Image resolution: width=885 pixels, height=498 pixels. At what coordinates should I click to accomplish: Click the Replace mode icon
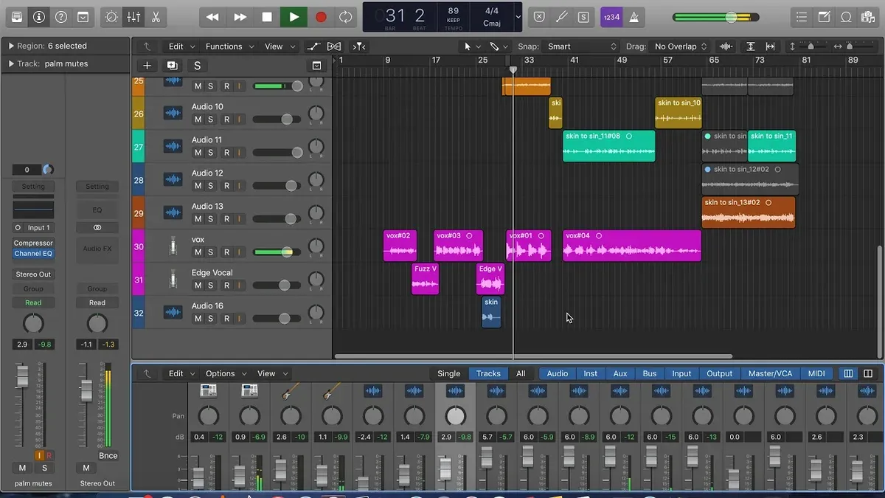click(x=539, y=16)
